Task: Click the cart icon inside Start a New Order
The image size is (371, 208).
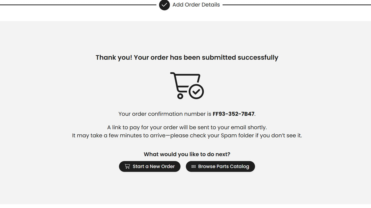Action: pos(127,166)
